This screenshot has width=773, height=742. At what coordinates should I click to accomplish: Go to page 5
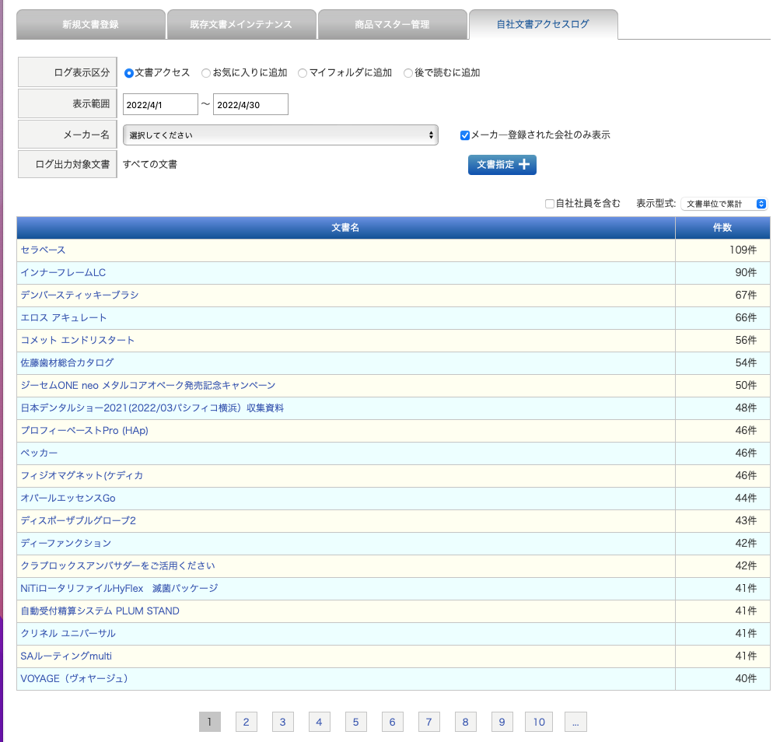point(355,722)
